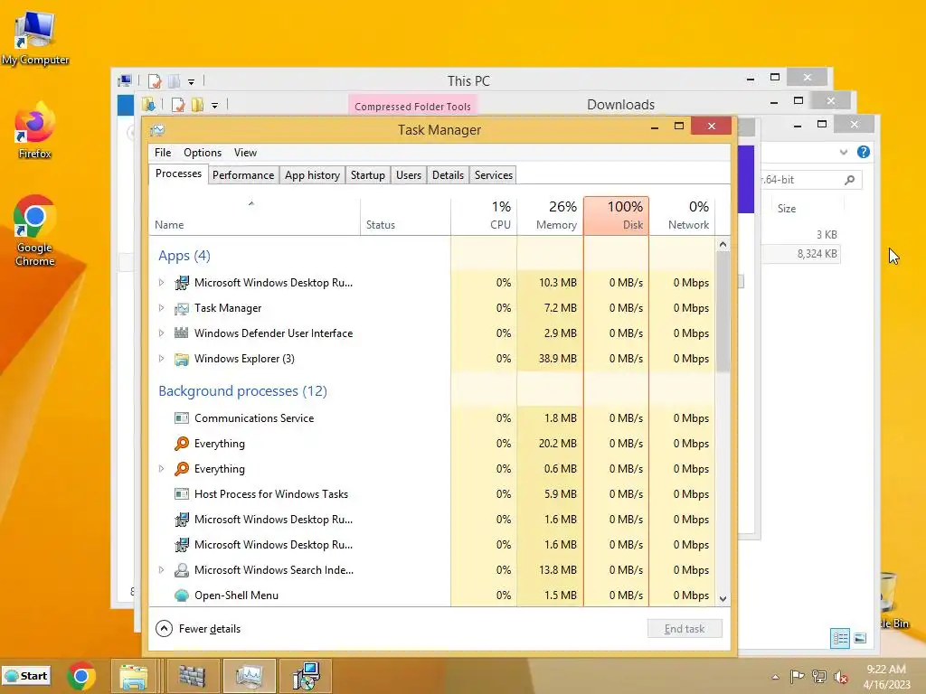Select Open-Shell Menu process icon
The image size is (926, 694).
pos(182,596)
